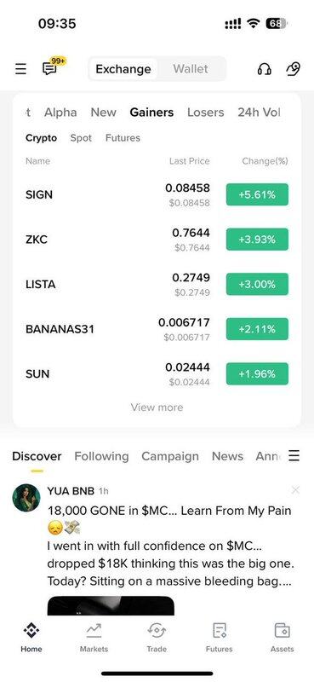Select the Futures filter
This screenshot has height=682, width=314.
click(x=123, y=138)
